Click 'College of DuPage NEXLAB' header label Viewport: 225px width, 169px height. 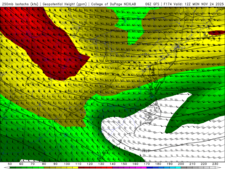point(113,4)
